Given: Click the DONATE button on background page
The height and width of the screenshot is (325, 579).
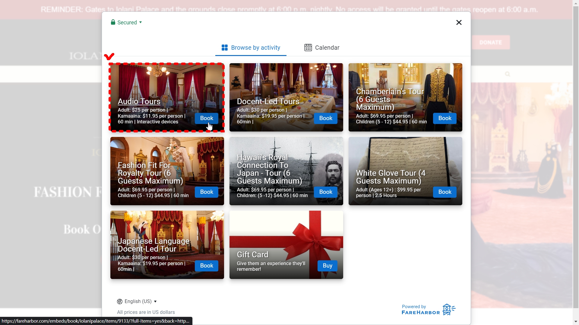Looking at the screenshot, I should (491, 42).
